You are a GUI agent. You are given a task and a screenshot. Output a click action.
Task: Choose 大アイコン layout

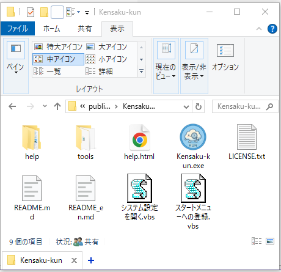tap(106, 47)
